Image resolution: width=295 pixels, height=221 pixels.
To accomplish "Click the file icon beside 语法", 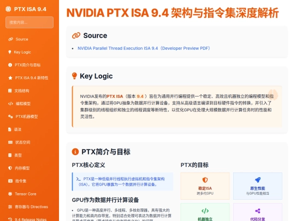I will pyautogui.click(x=10, y=129).
